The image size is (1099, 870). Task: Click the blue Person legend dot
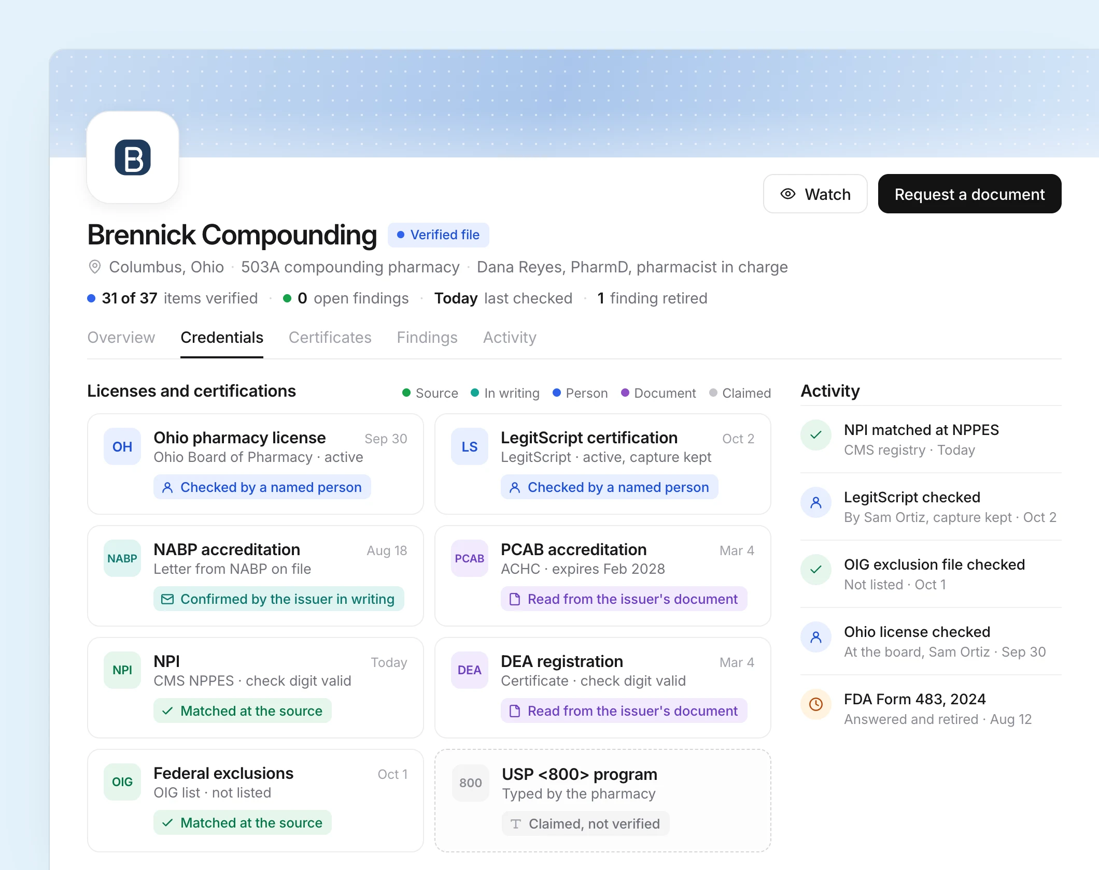(557, 393)
